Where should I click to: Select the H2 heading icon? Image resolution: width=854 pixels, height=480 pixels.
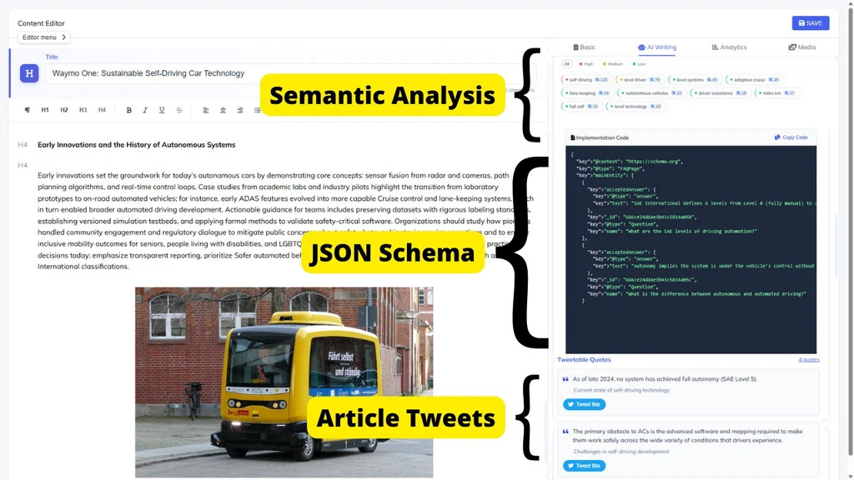point(63,110)
